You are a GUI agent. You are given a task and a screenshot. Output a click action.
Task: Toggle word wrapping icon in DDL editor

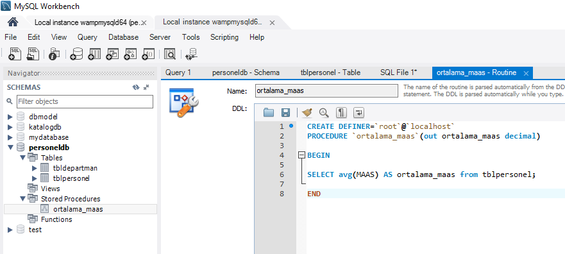coord(358,113)
